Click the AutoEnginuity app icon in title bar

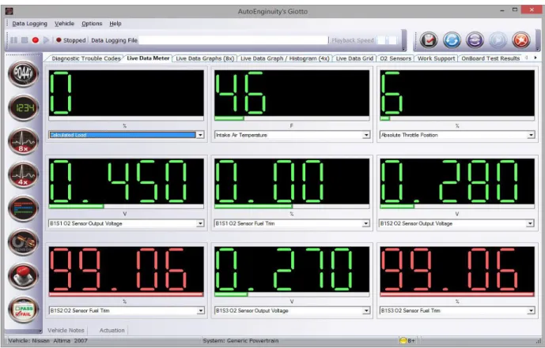click(x=9, y=11)
